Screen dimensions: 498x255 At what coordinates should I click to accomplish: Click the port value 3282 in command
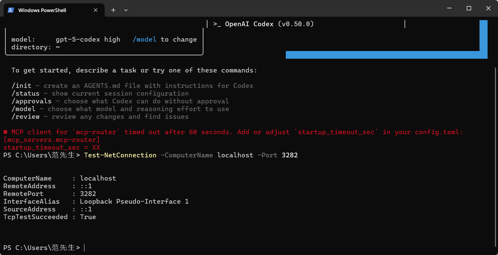[x=290, y=155]
